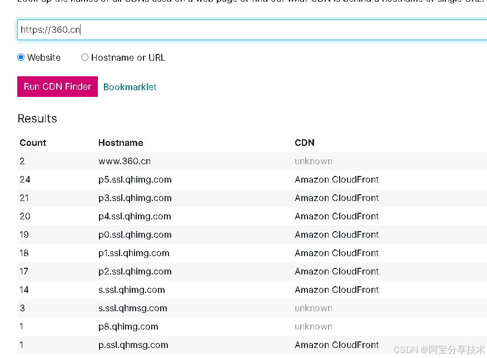Click the CDN column header
This screenshot has height=358, width=487.
305,143
